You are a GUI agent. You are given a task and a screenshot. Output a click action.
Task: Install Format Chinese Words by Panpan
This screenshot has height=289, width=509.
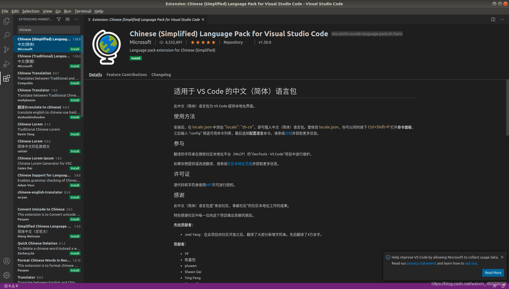[x=75, y=271]
